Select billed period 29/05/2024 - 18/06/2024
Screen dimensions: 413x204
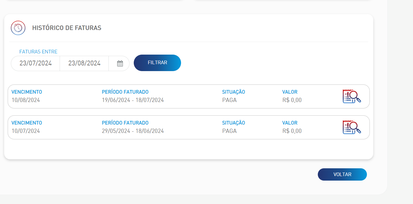[x=133, y=131]
